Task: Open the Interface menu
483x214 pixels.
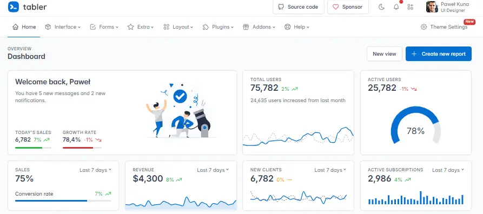Action: (x=63, y=27)
